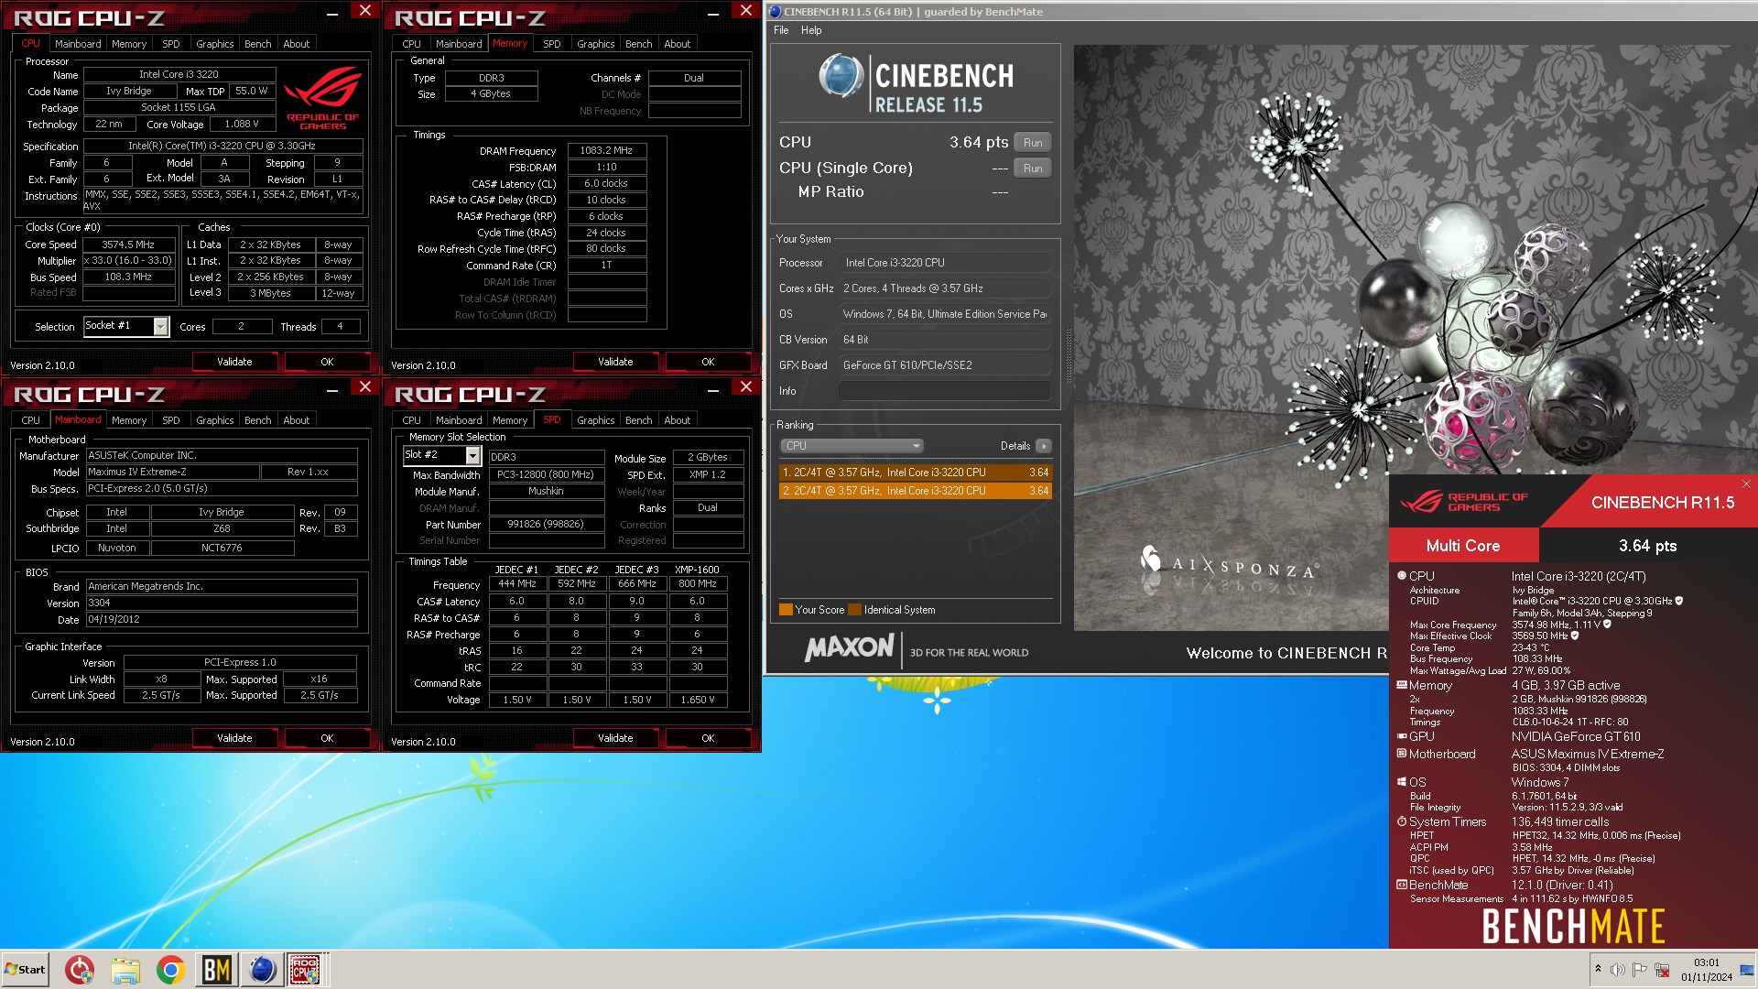Switch to Graphics tab in bottom-left Mainboard CPU-Z window
The width and height of the screenshot is (1758, 989).
(215, 420)
